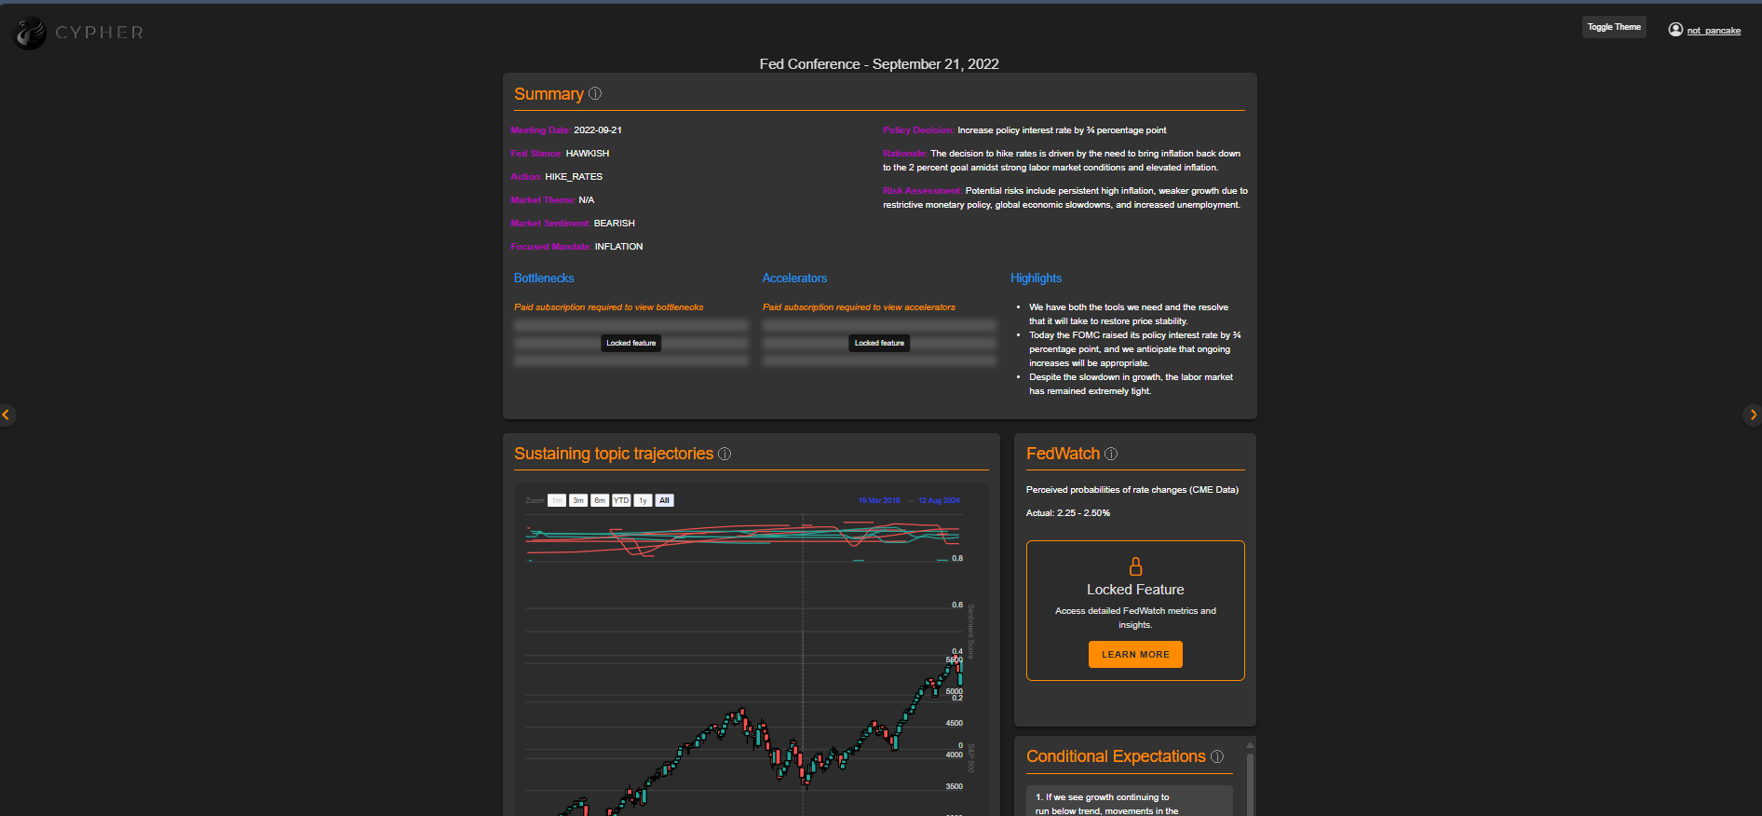Toggle the site theme
Viewport: 1762px width, 816px height.
pos(1614,27)
